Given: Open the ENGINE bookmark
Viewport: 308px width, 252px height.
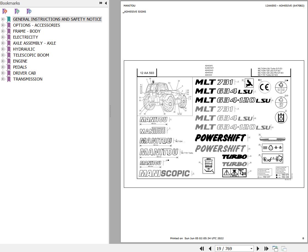Looking at the screenshot, I should point(20,61).
